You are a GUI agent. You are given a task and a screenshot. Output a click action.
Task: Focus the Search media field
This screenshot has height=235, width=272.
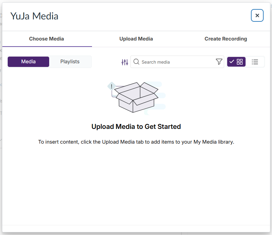pyautogui.click(x=177, y=62)
